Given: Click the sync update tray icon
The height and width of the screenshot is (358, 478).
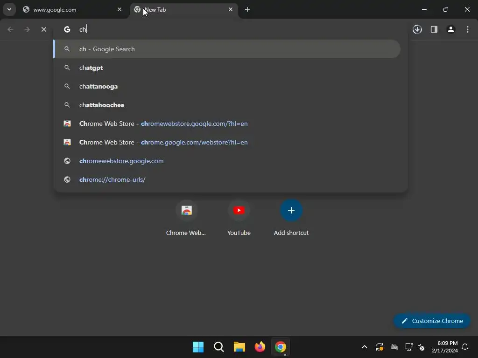Looking at the screenshot, I should tap(379, 347).
